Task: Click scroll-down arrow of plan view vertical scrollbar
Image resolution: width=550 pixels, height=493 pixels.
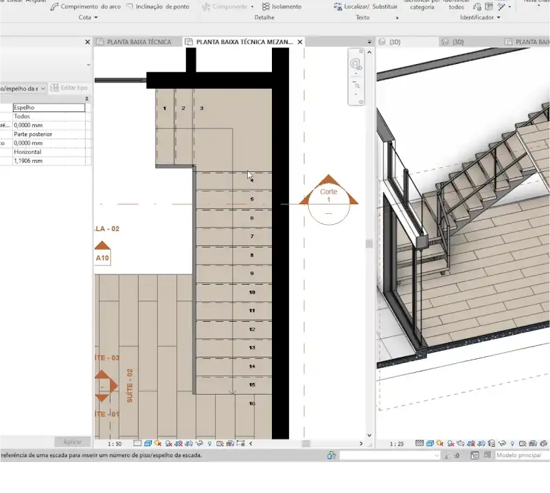Action: click(369, 435)
